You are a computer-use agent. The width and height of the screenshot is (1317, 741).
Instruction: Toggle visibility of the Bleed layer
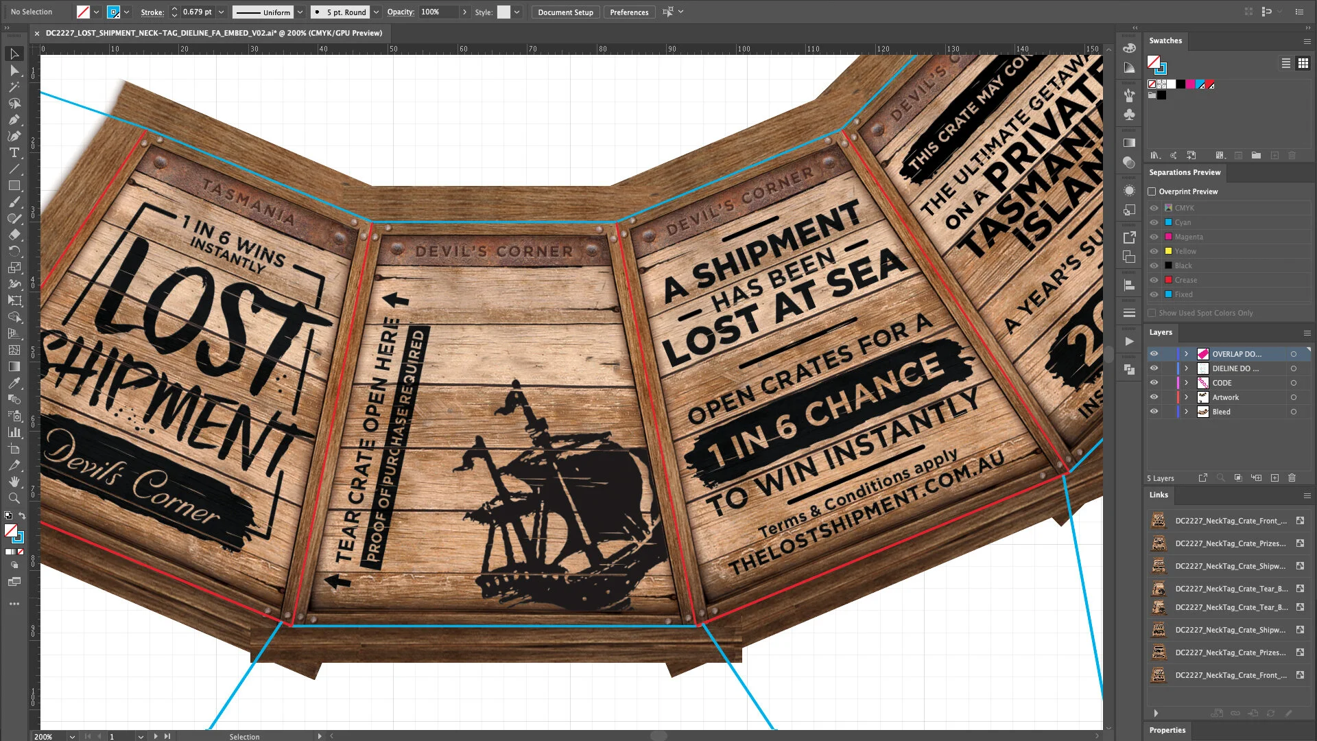pyautogui.click(x=1154, y=412)
